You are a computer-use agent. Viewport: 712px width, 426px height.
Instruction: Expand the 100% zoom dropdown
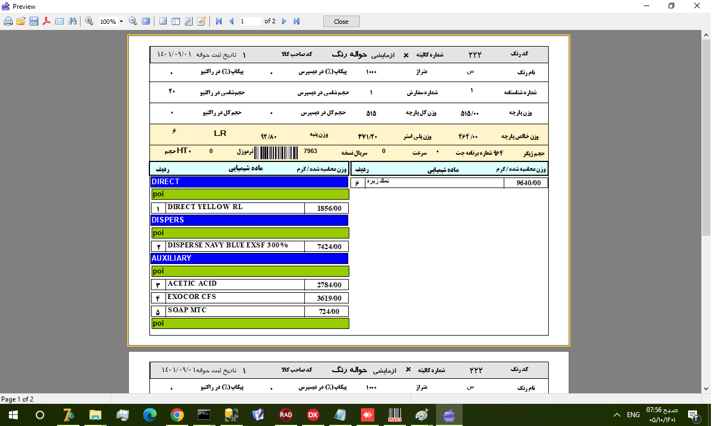pyautogui.click(x=122, y=22)
